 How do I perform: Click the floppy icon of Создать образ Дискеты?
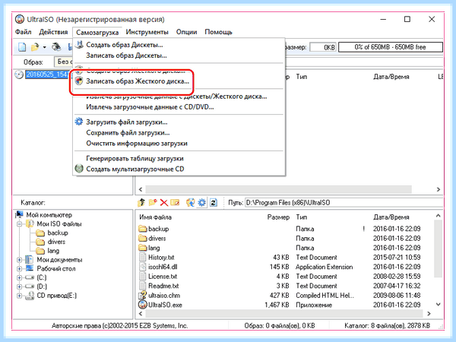79,45
